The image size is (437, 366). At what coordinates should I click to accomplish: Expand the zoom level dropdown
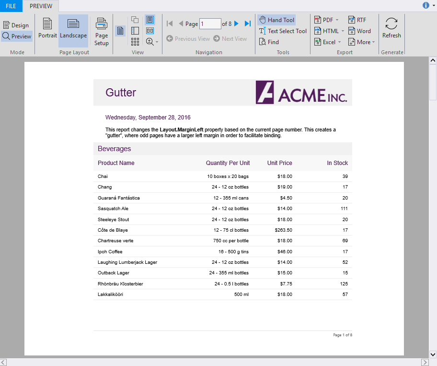tap(157, 42)
